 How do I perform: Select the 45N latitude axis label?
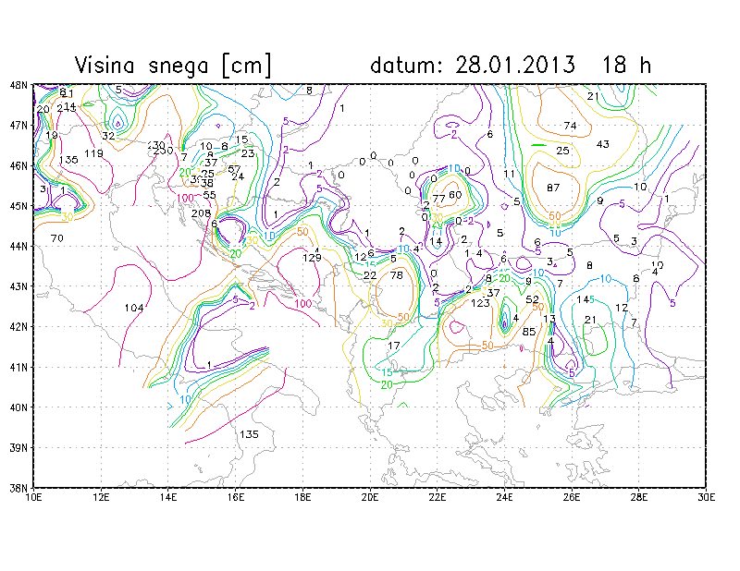click(x=18, y=206)
